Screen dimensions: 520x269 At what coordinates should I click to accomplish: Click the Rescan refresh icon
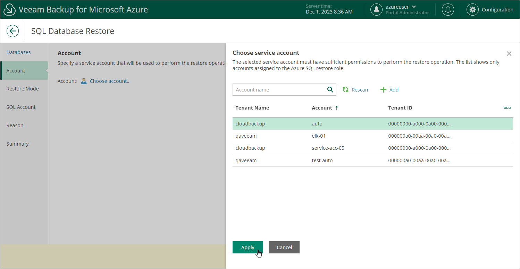pyautogui.click(x=345, y=90)
